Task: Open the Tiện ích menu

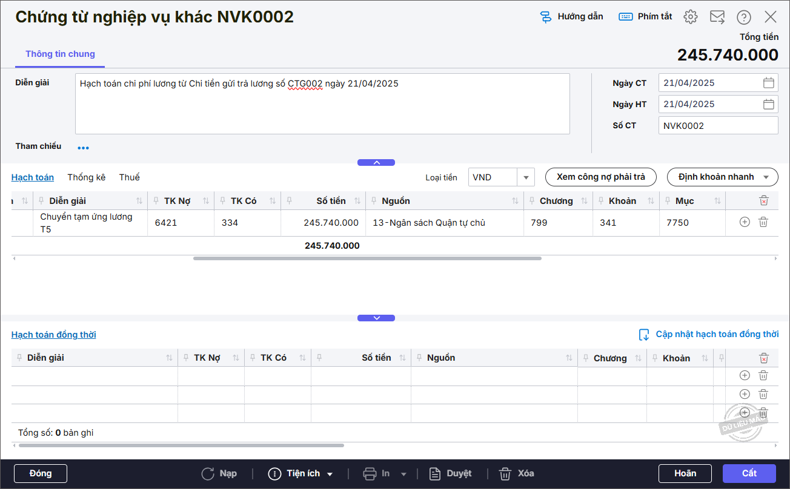Action: tap(301, 473)
